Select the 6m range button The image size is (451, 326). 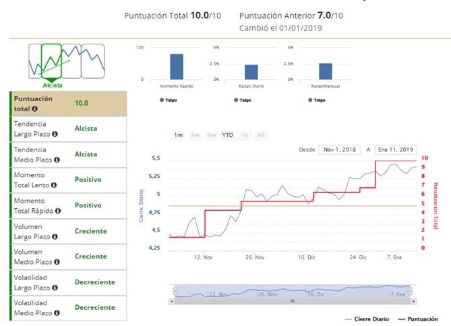tap(212, 135)
